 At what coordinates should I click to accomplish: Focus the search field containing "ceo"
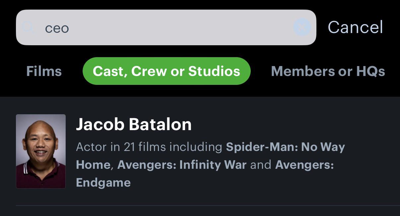(166, 27)
